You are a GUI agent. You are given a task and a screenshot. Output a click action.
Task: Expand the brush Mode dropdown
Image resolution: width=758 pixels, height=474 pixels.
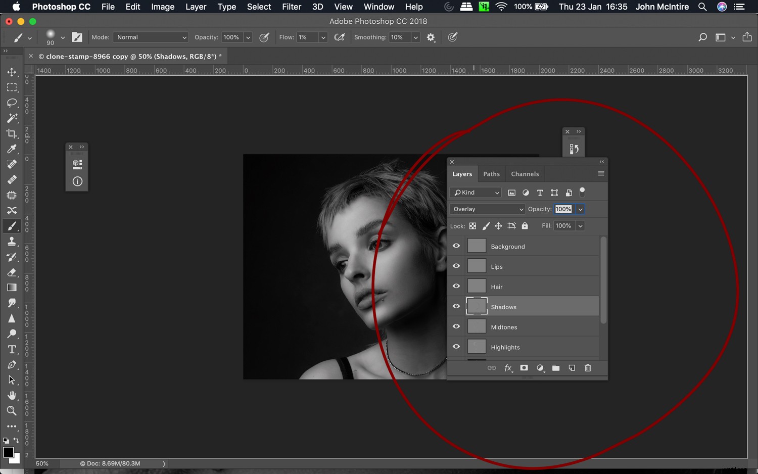point(150,37)
